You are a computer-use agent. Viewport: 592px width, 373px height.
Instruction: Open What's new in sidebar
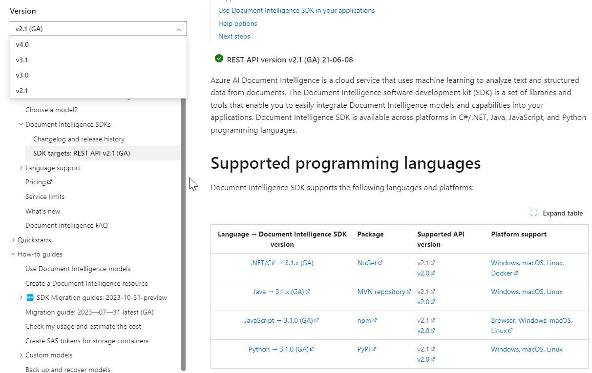43,211
